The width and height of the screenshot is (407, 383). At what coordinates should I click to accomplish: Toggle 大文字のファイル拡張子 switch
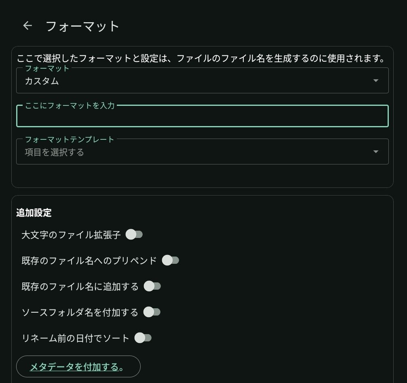tap(134, 235)
